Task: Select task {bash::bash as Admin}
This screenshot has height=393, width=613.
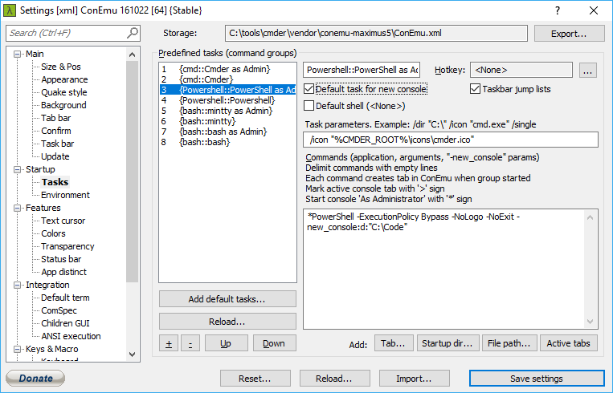Action: click(227, 132)
